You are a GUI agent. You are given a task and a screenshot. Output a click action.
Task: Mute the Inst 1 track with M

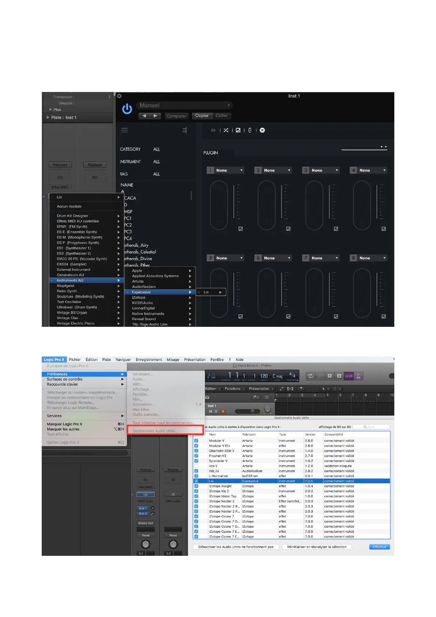pos(210,411)
